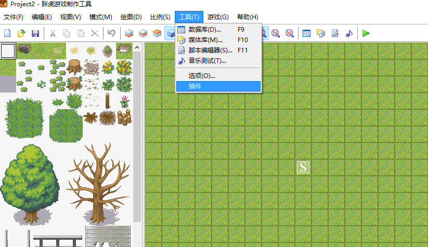Select the large square grass patch tile
Viewport: 428px width, 247px height.
pyautogui.click(x=24, y=118)
